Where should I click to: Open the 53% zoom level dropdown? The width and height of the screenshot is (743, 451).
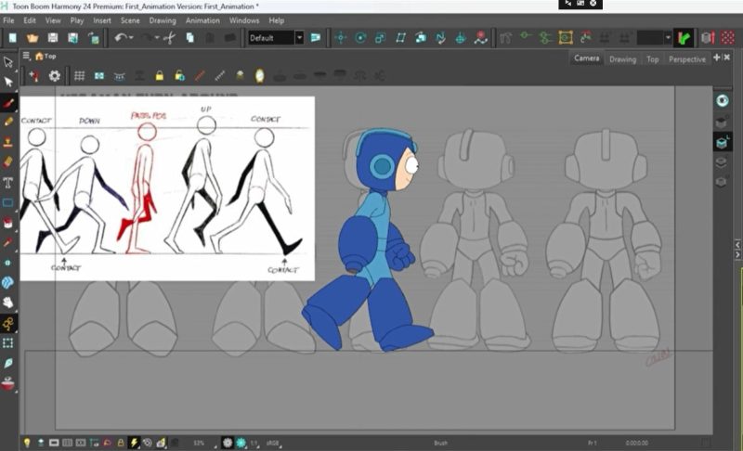(204, 443)
